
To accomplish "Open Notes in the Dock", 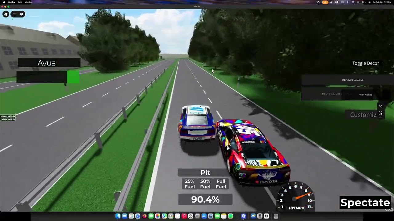I will click(224, 216).
